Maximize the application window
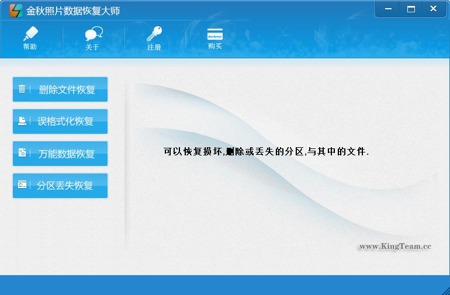Image resolution: width=450 pixels, height=295 pixels. (x=411, y=9)
